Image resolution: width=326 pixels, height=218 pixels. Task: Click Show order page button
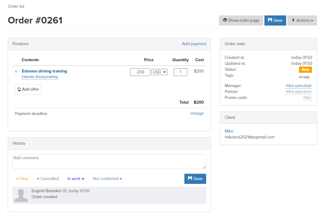241,20
